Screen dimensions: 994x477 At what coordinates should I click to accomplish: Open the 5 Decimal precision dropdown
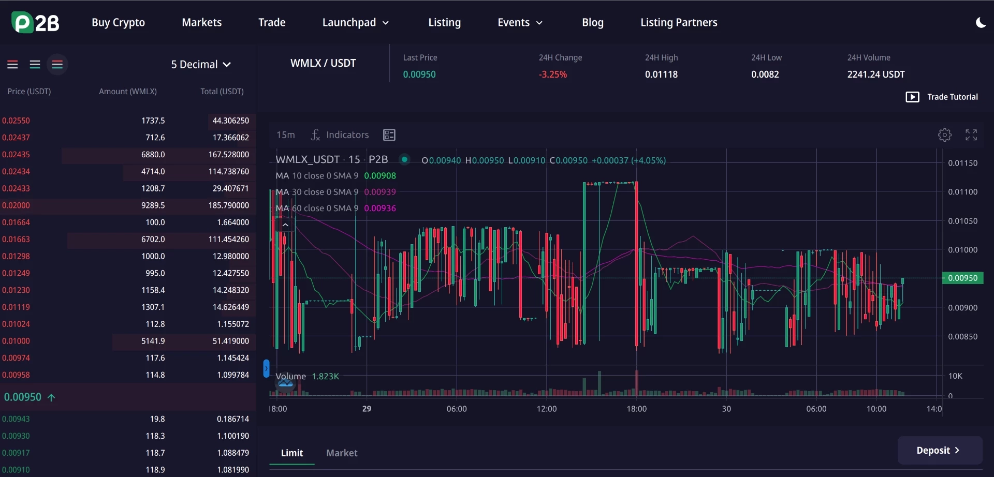(201, 65)
